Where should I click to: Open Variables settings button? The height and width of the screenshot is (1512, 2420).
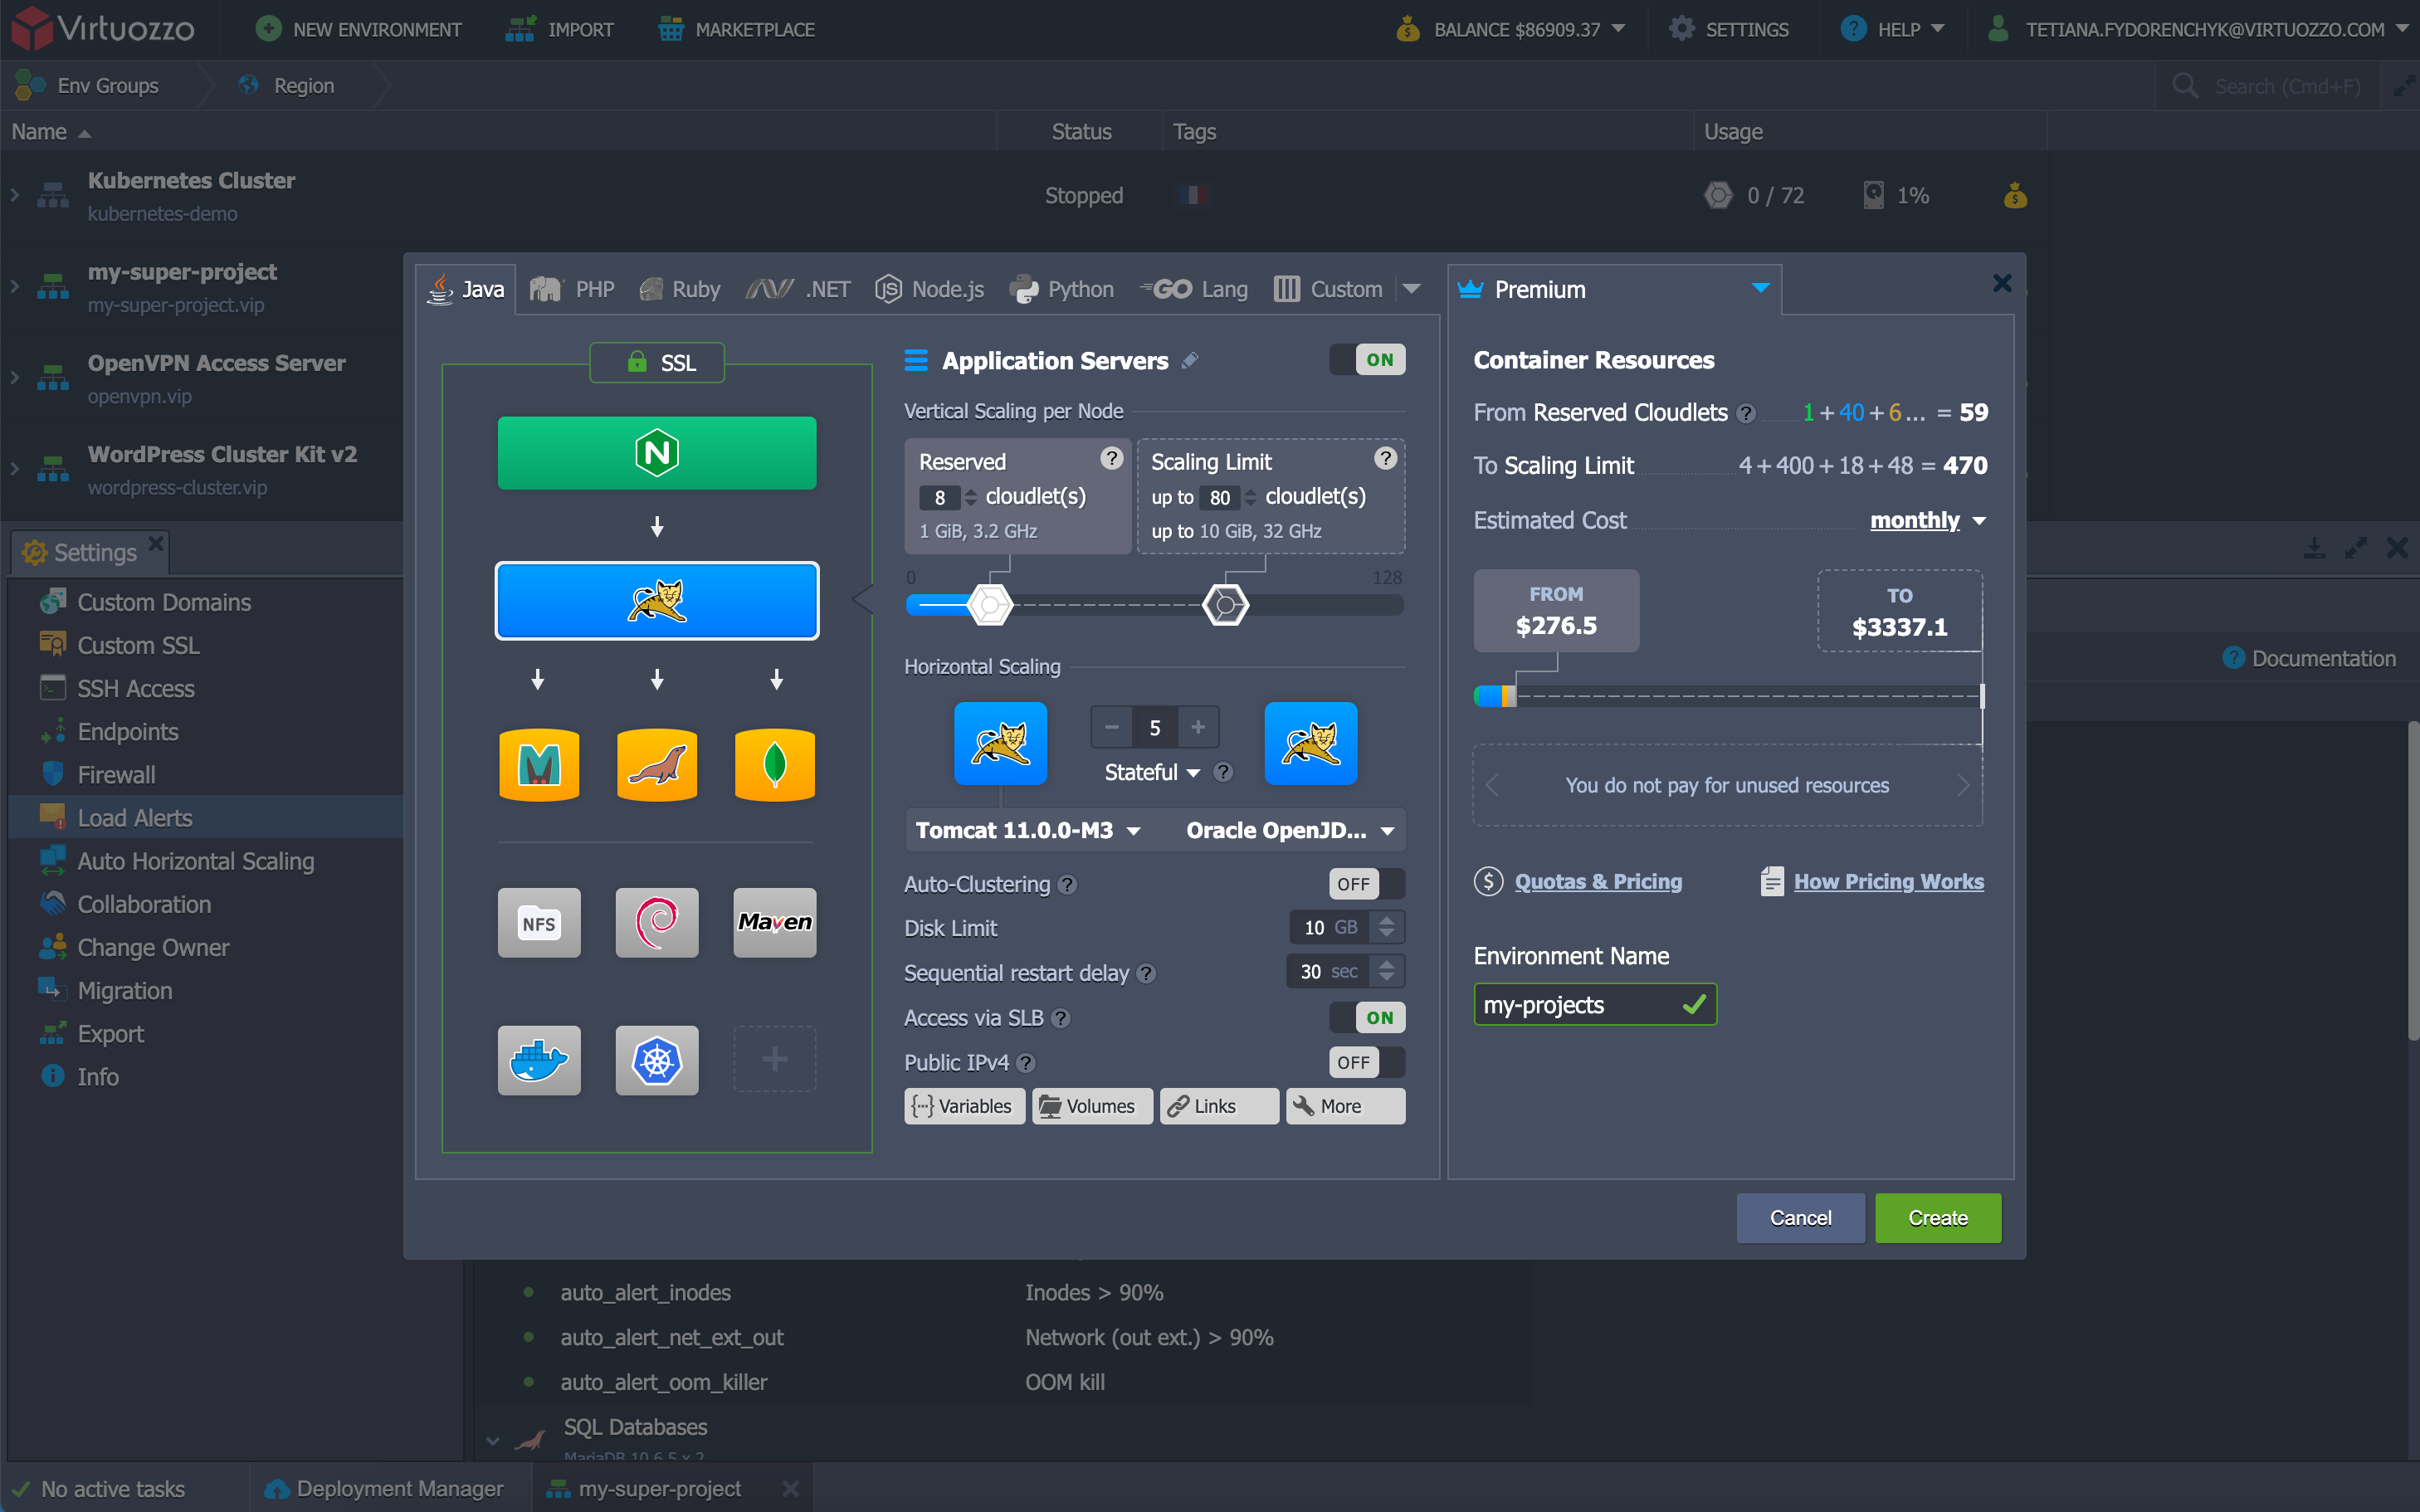964,1106
